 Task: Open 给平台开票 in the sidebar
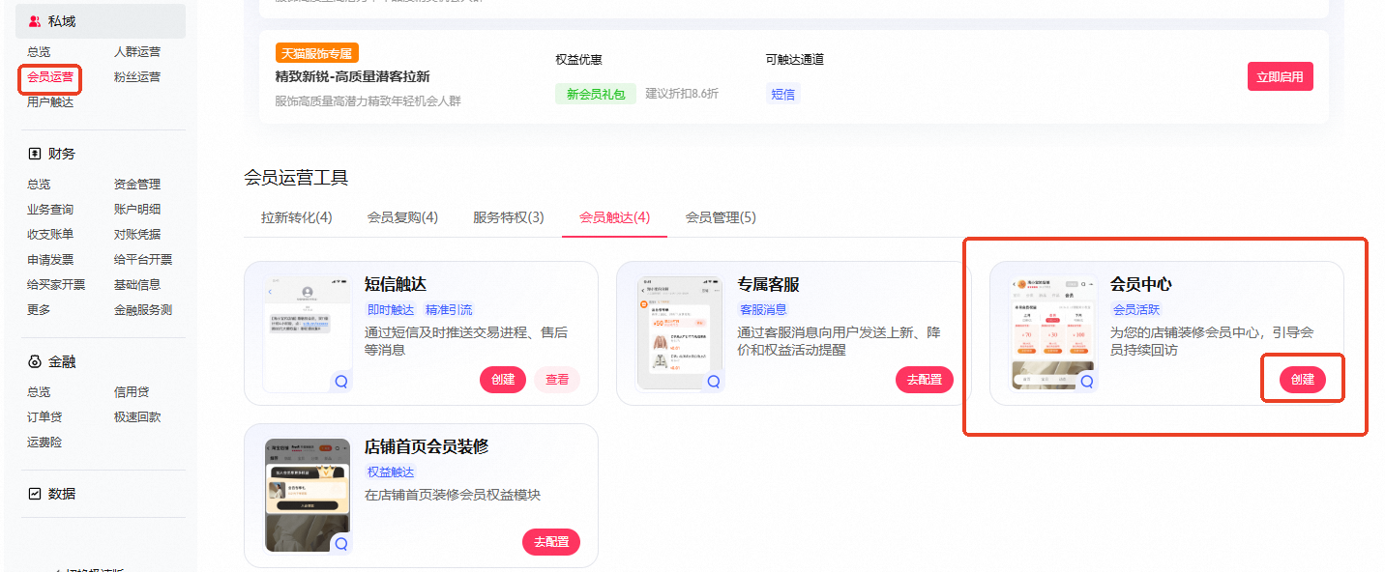[143, 260]
